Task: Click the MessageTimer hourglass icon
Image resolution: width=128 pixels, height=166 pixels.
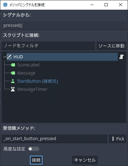Action: coord(13,89)
